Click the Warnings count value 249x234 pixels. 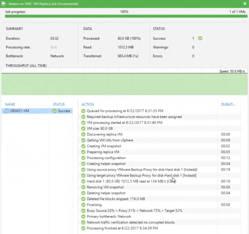193,47
